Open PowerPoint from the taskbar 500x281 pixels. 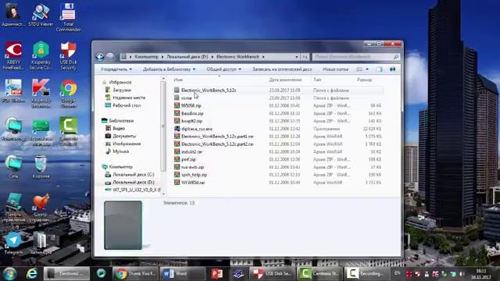pos(217,274)
